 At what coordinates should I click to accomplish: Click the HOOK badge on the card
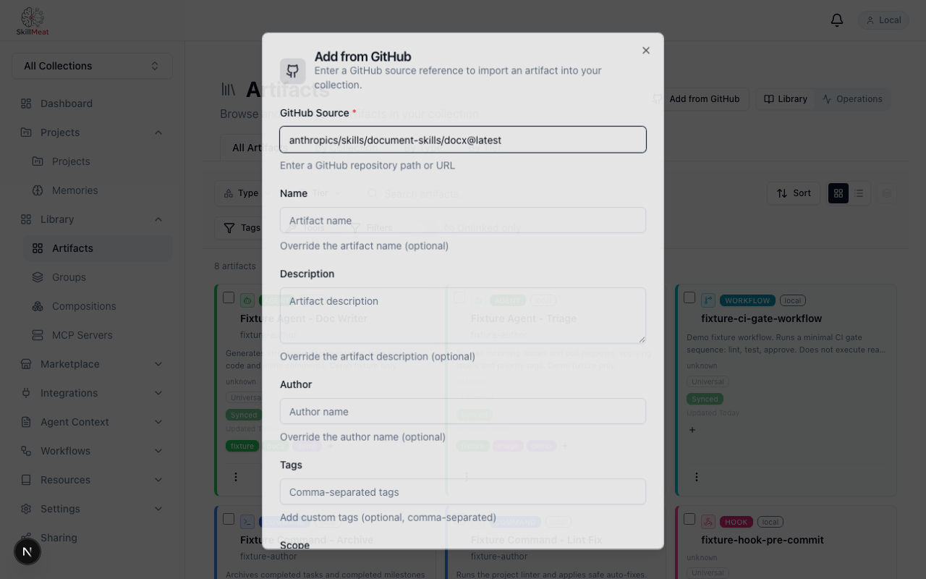click(x=736, y=522)
